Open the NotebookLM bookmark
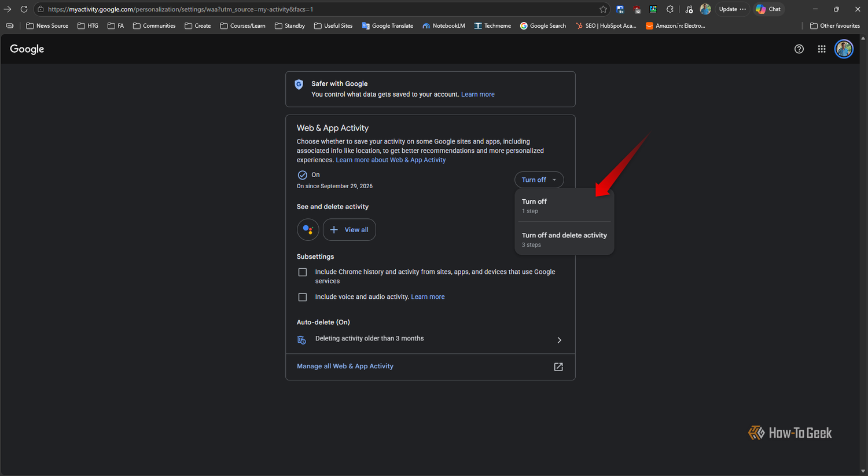 click(444, 26)
